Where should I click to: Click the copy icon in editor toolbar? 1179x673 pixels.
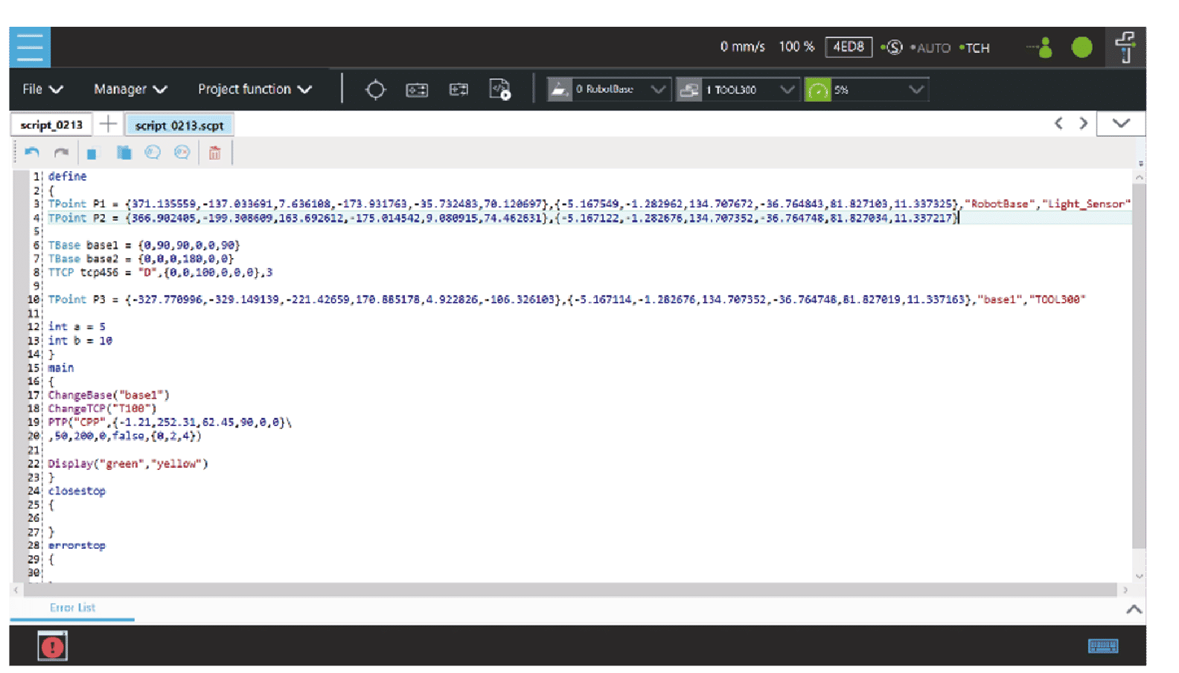click(92, 154)
